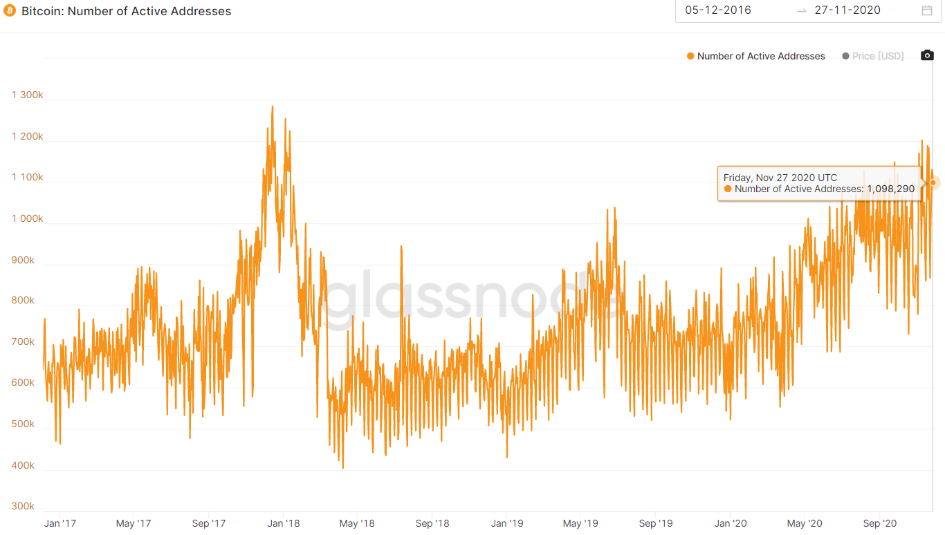Click the Bitcoin logo icon beside the title
The height and width of the screenshot is (535, 945).
10,11
